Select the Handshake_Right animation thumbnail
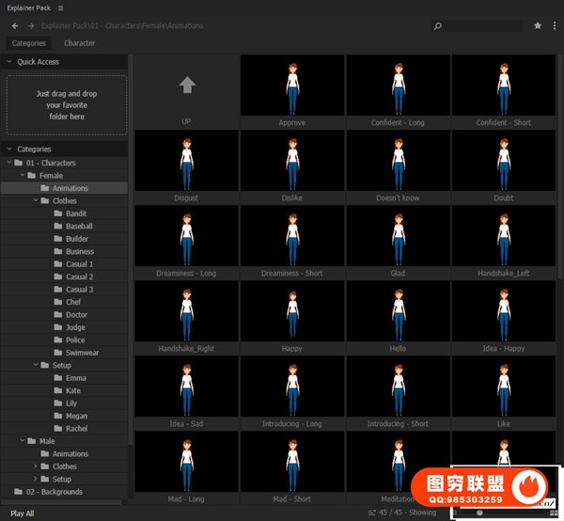This screenshot has height=521, width=564. point(186,316)
